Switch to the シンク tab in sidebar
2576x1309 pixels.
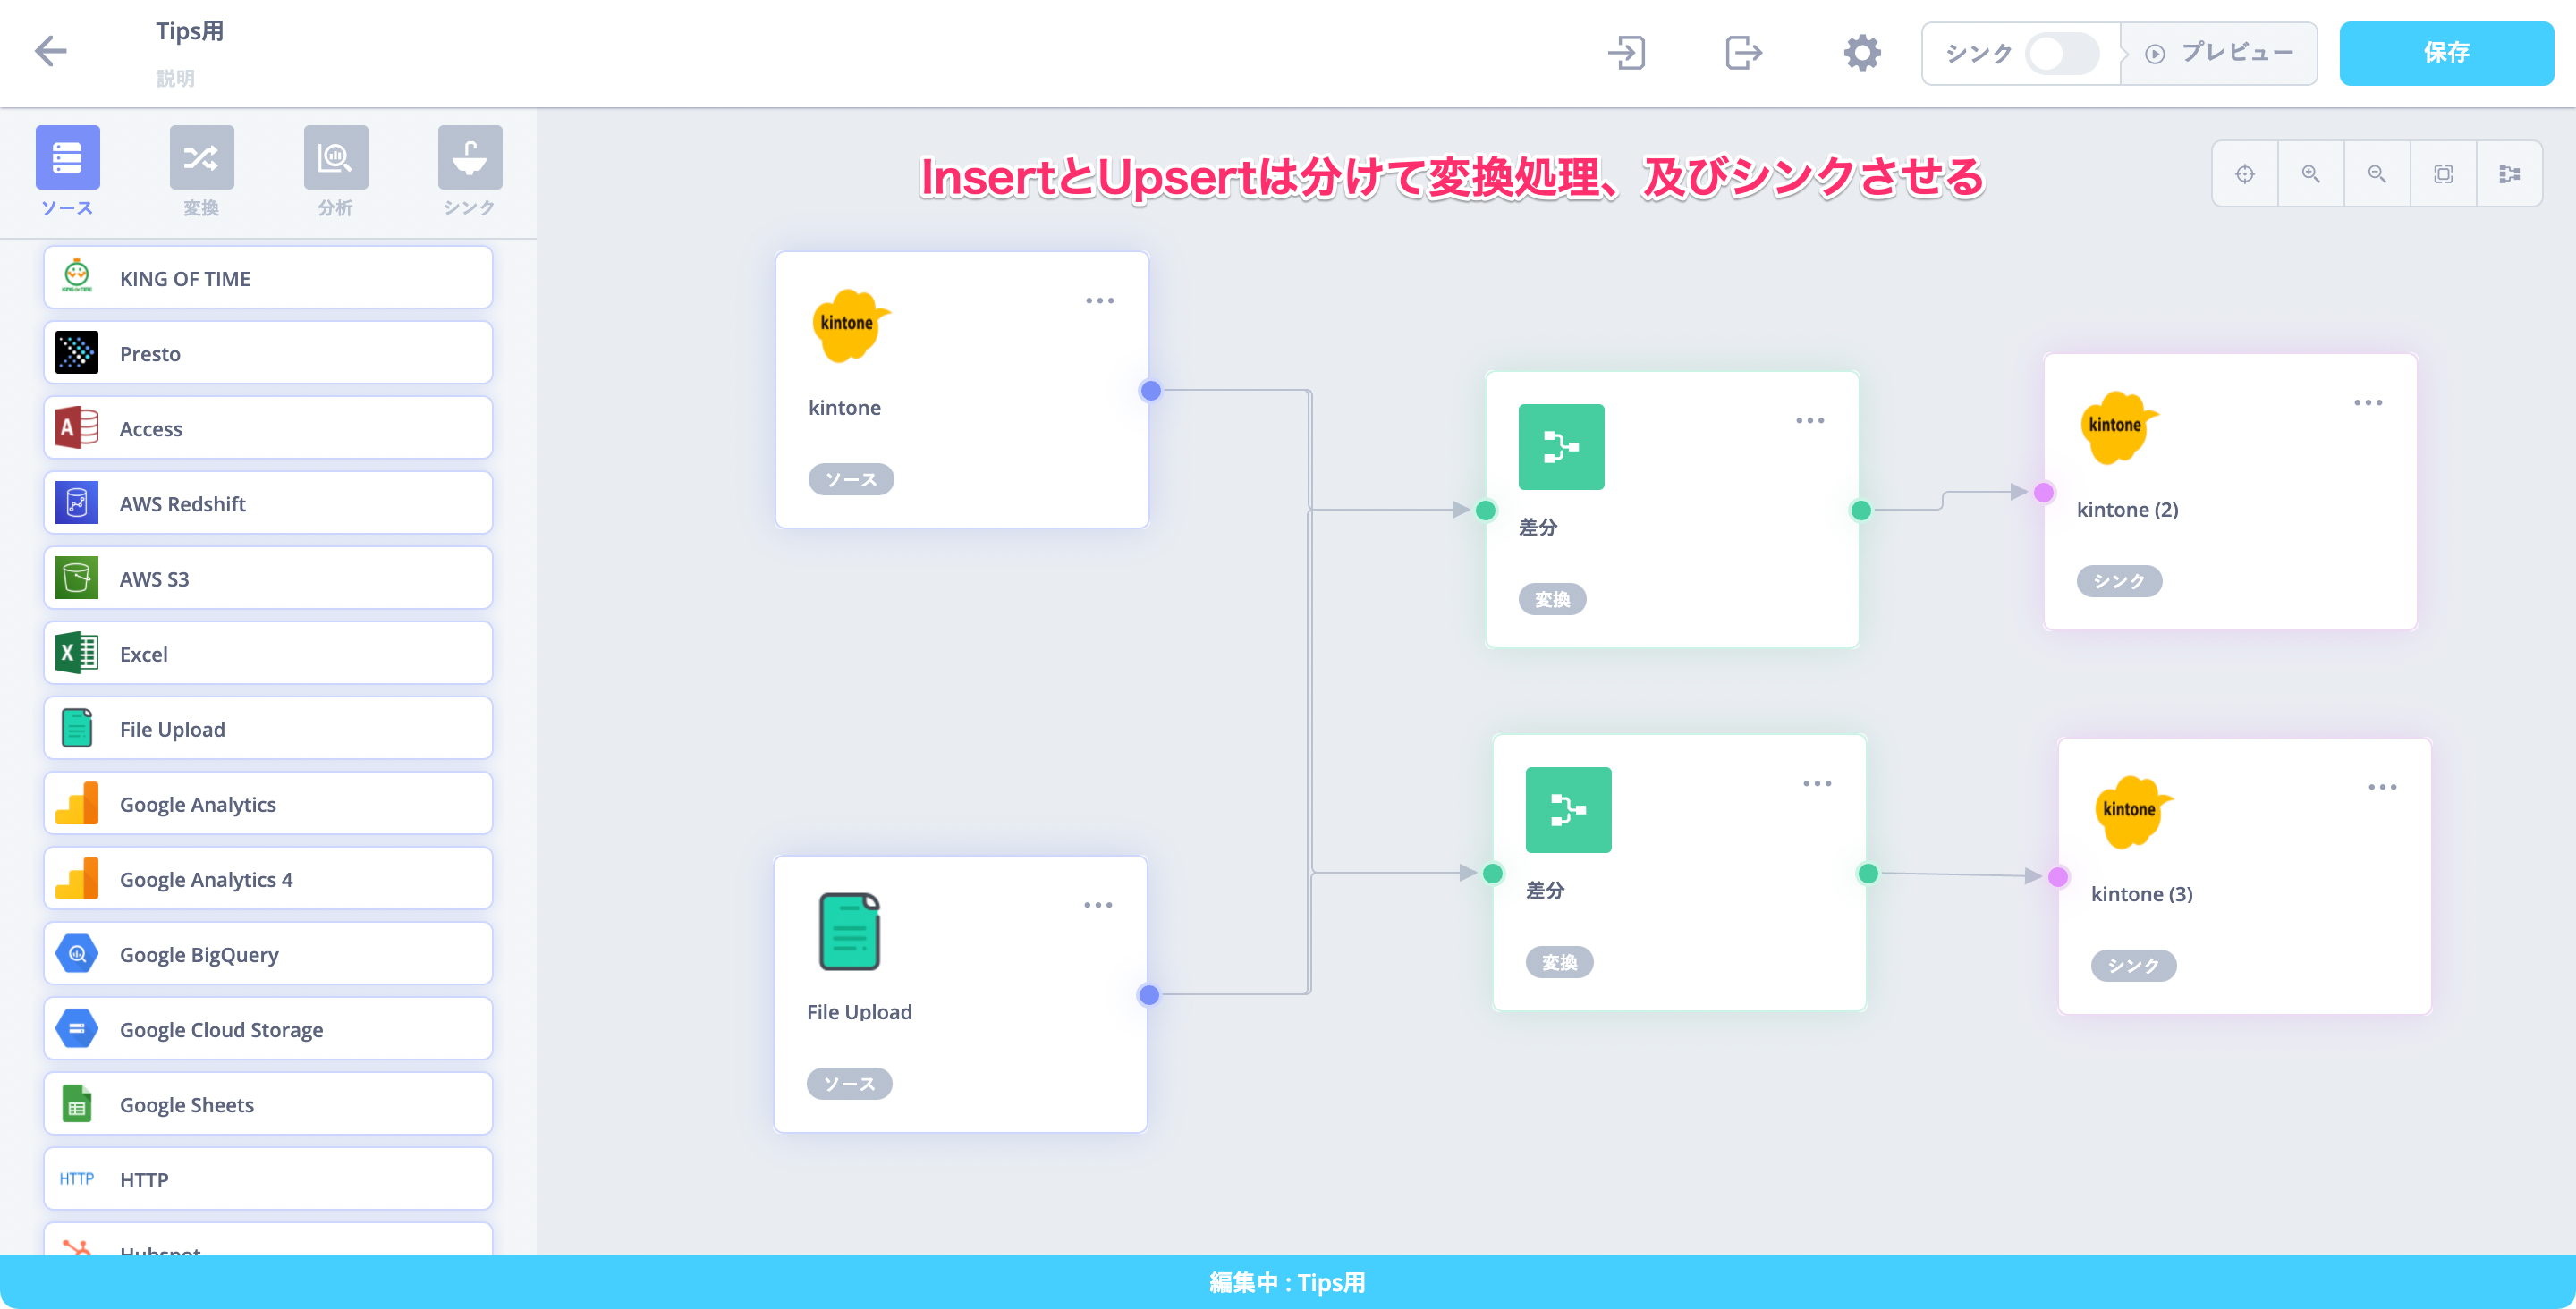pos(469,171)
